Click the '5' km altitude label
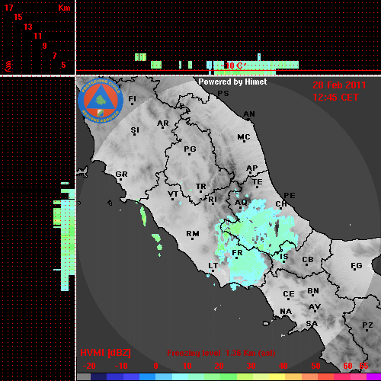The height and width of the screenshot is (381, 381). click(x=63, y=65)
